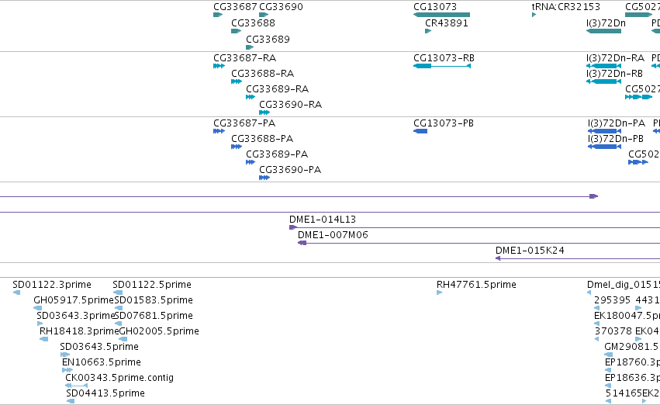The image size is (660, 405).
Task: Click the arrow marker at DME1-015K24 start
Action: pos(498,258)
